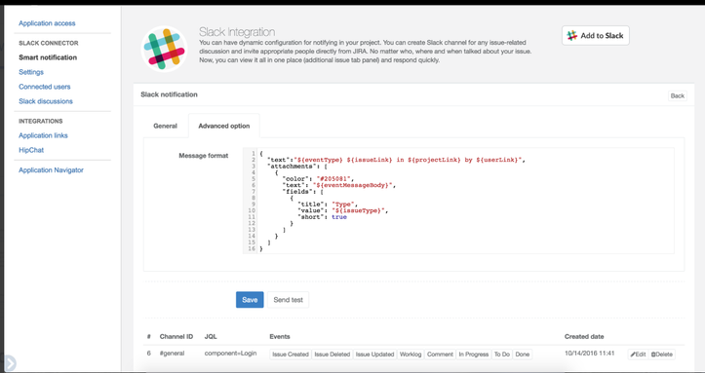Open Slack connector Settings link
The height and width of the screenshot is (373, 705).
31,72
